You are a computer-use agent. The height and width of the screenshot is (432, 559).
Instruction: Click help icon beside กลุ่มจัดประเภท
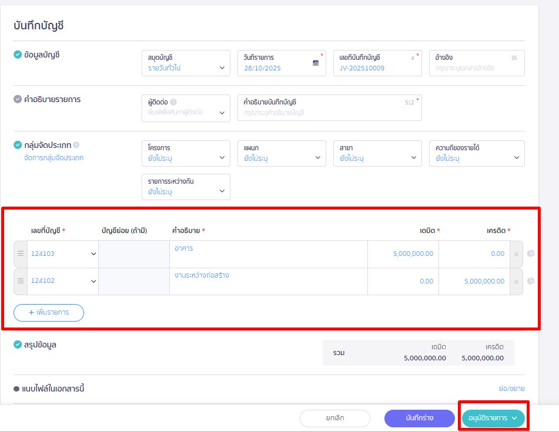point(76,145)
